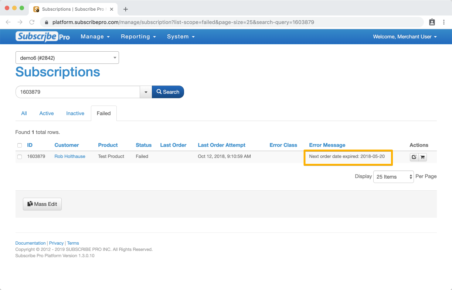This screenshot has height=290, width=452.
Task: Sort by Customer column header
Action: pyautogui.click(x=67, y=145)
